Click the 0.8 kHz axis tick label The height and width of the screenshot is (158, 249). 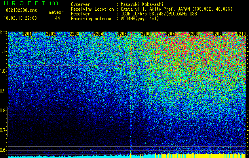pos(3,111)
